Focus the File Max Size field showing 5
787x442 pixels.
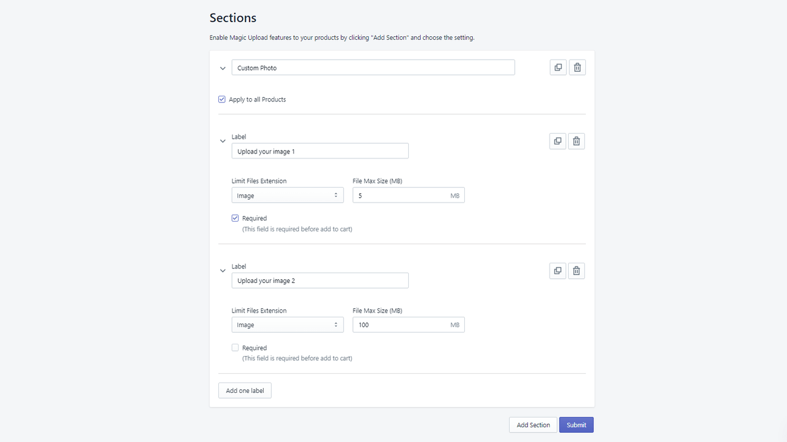[x=401, y=196]
